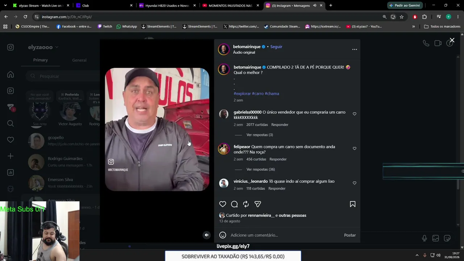Like the comment by vinicius._.leonardo
Viewport: 464px width, 261px height.
pos(355,183)
